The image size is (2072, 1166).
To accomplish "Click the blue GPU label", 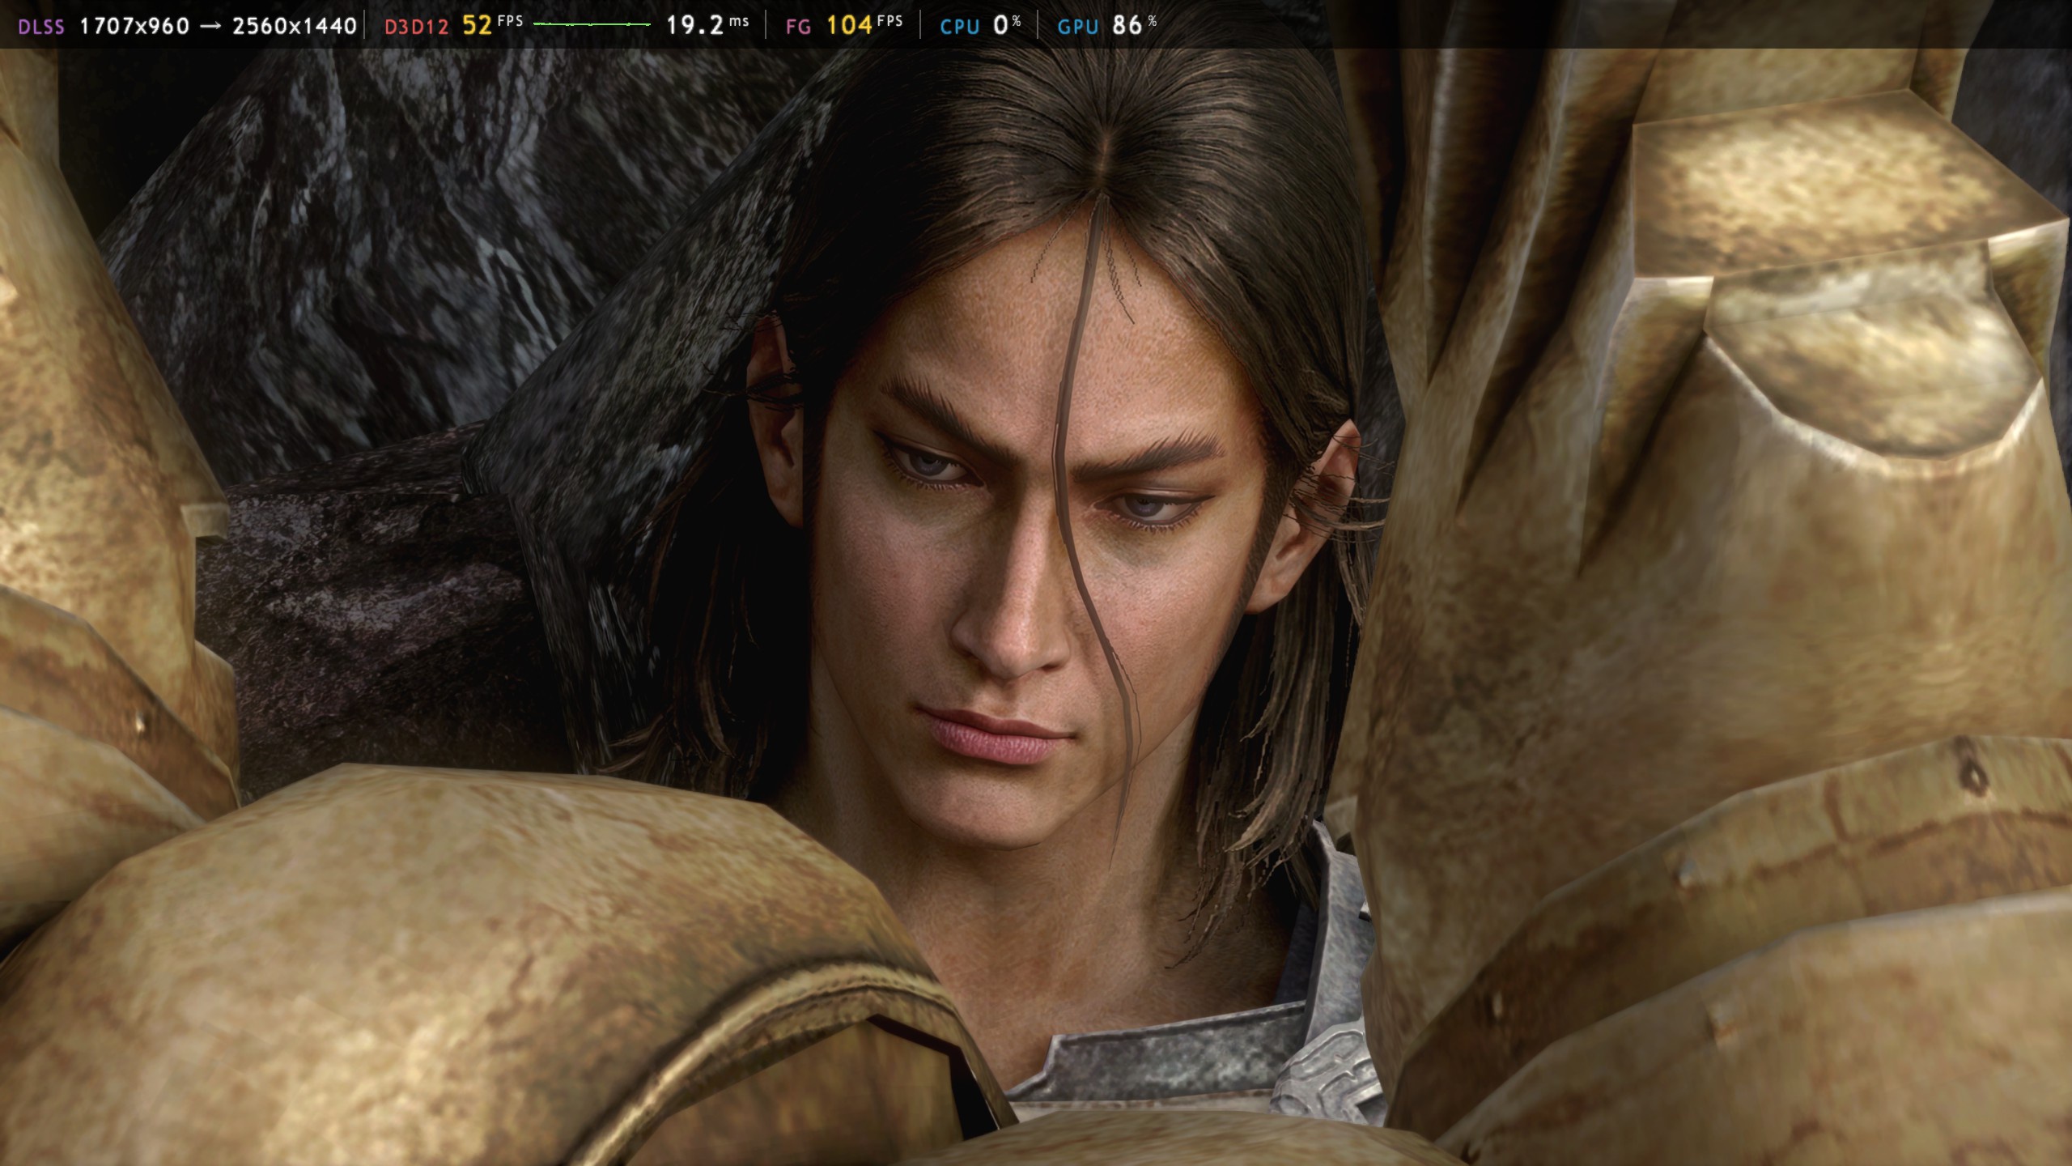I will tap(1078, 27).
